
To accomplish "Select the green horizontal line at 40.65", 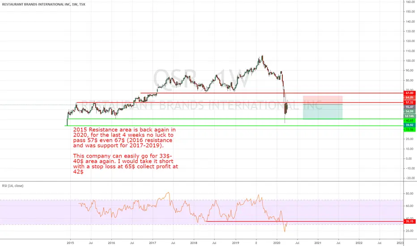I will click(x=235, y=119).
